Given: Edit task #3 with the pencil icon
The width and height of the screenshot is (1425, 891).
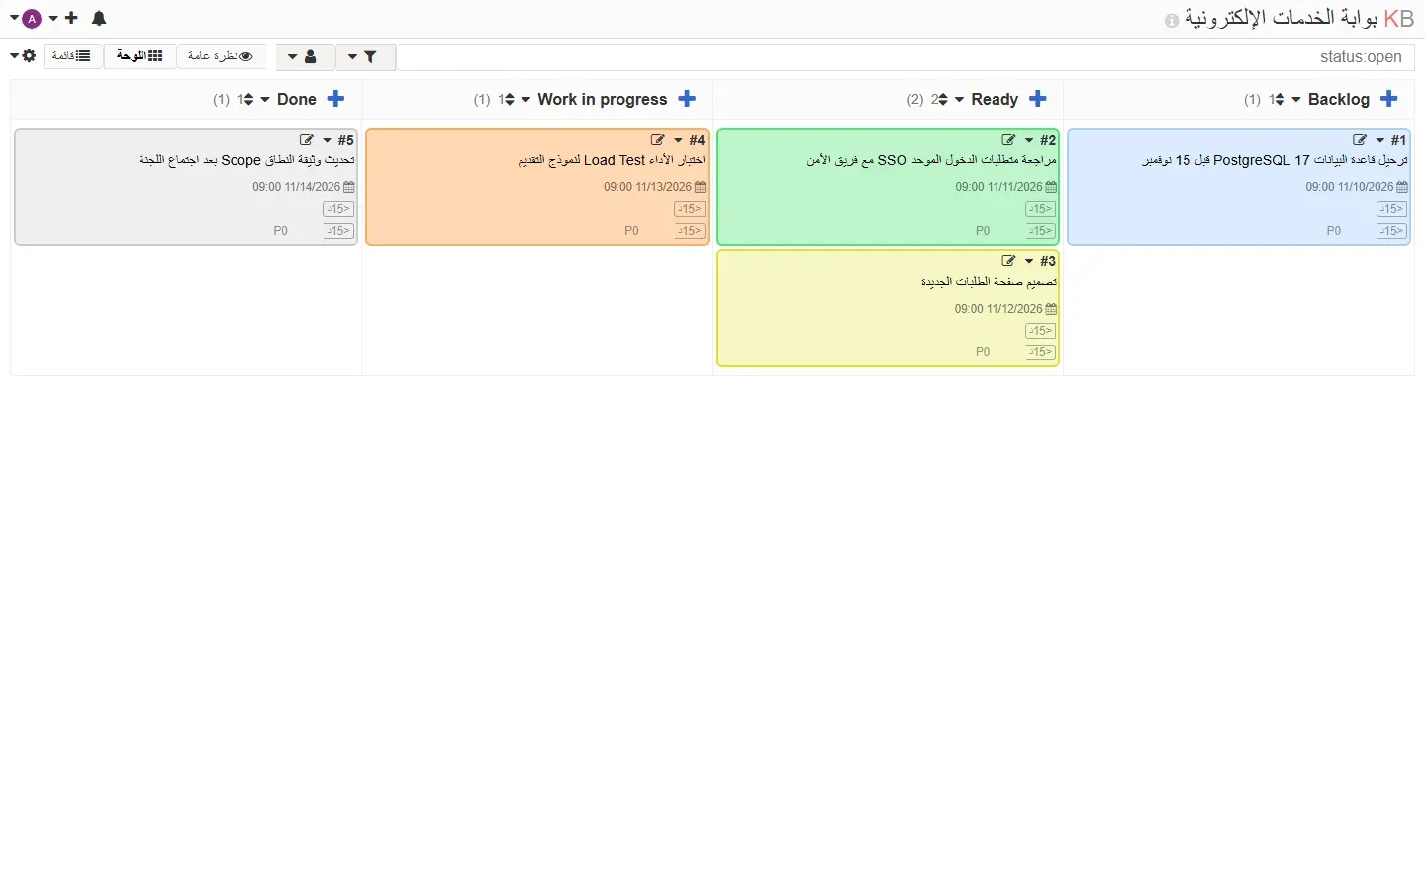Looking at the screenshot, I should tap(1008, 261).
